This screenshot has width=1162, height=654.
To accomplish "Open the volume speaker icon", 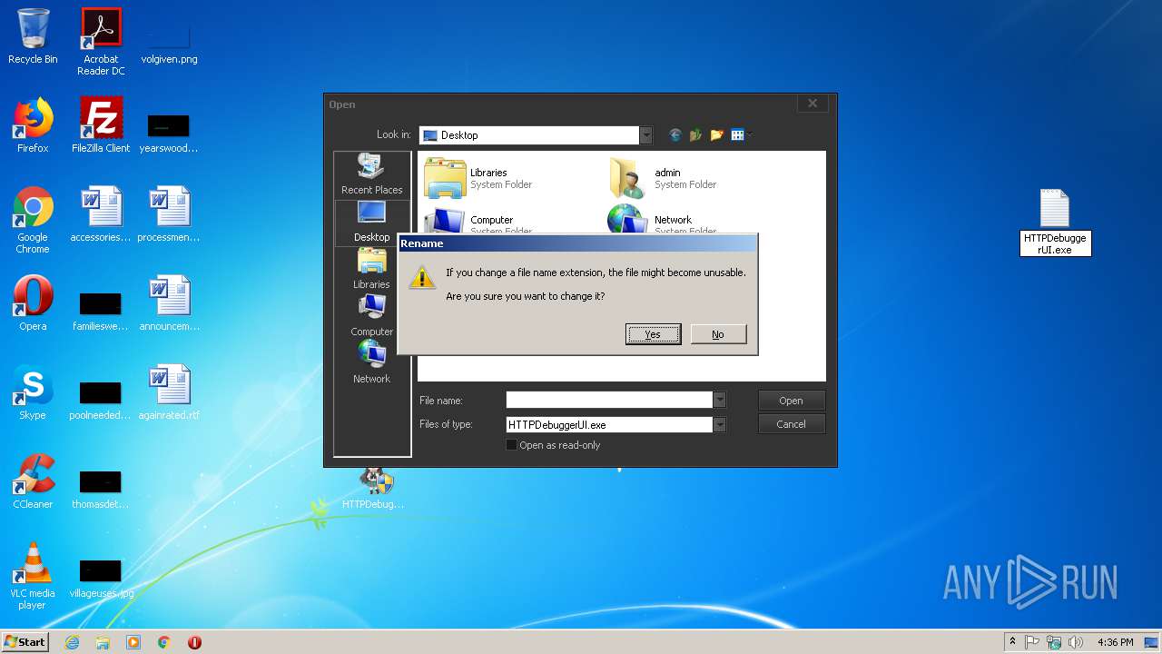I will (1076, 641).
